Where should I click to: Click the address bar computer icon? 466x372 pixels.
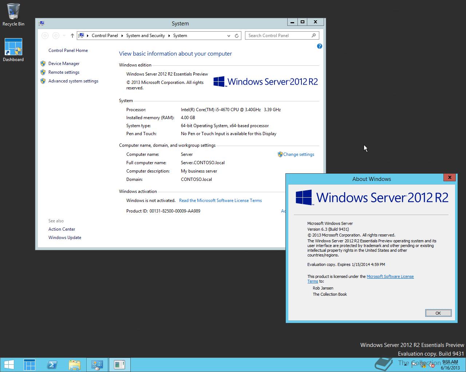pyautogui.click(x=82, y=36)
